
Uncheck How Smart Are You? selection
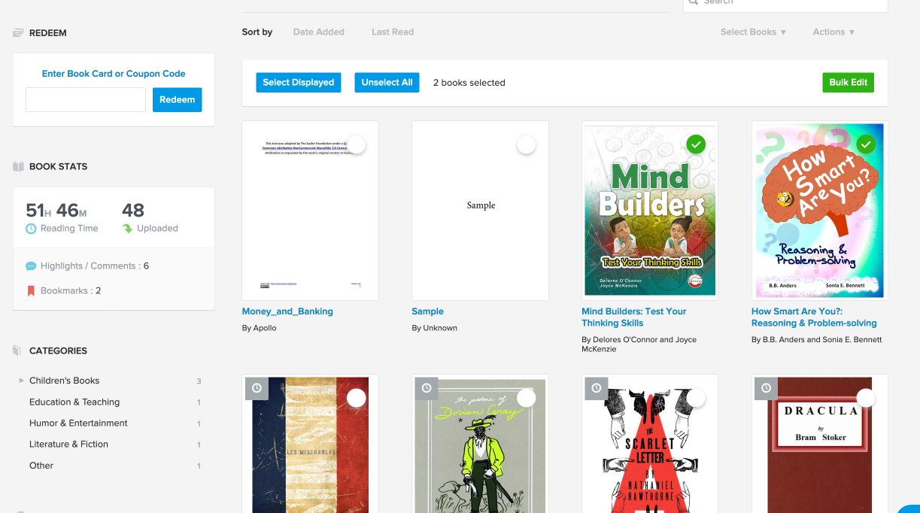866,144
